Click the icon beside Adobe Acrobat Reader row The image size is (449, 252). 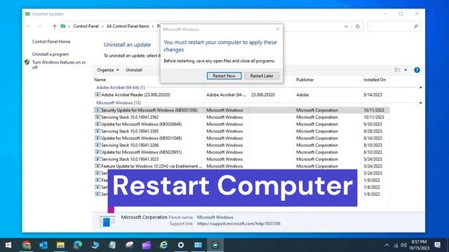tap(98, 94)
